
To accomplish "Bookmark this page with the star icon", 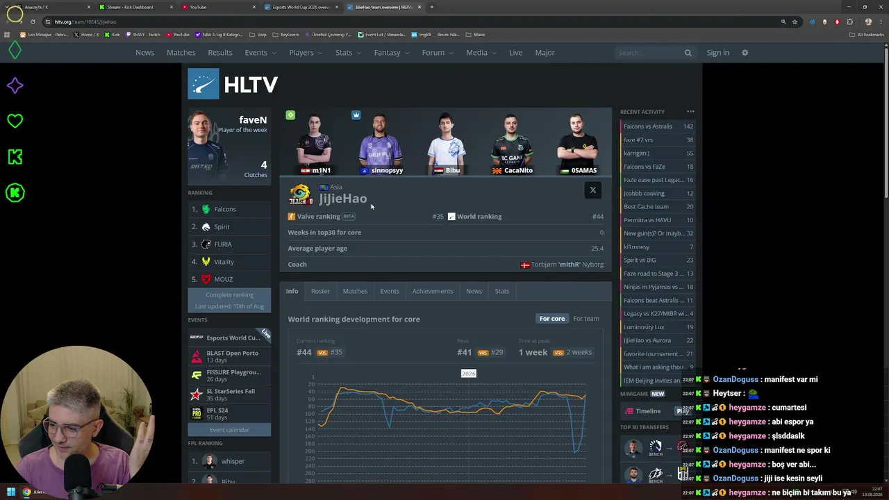I will click(795, 22).
